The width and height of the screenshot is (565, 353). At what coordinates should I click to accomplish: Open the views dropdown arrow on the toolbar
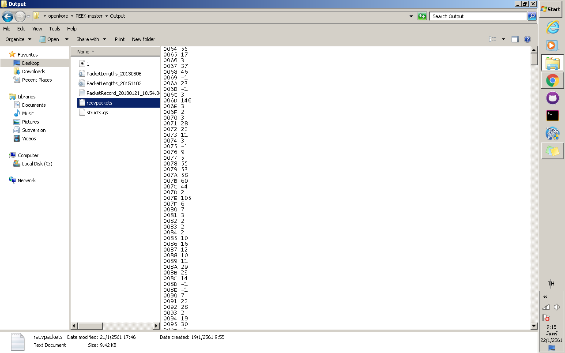pyautogui.click(x=503, y=39)
